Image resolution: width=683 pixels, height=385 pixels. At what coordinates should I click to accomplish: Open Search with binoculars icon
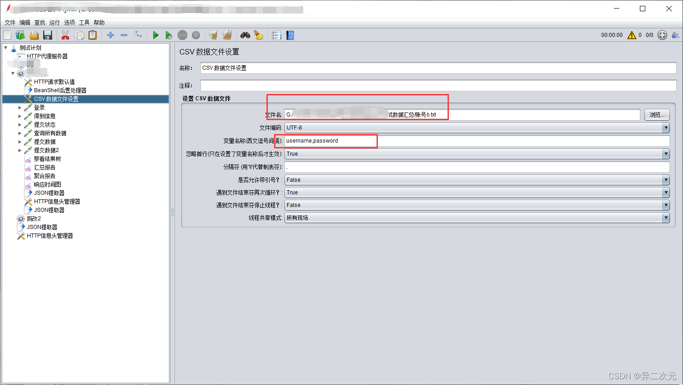[x=245, y=35]
